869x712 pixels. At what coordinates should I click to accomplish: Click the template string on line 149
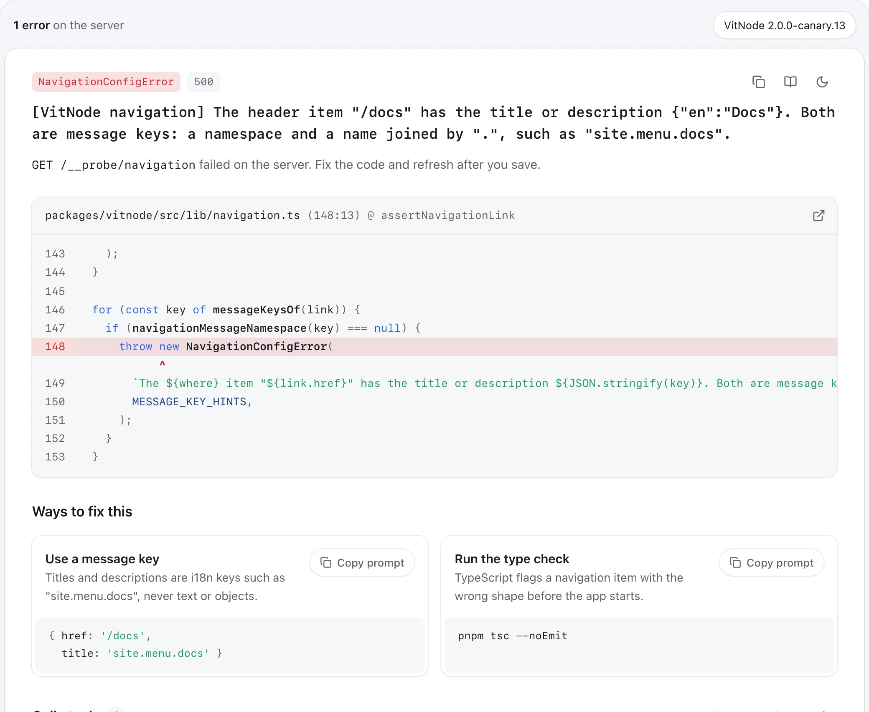click(485, 383)
